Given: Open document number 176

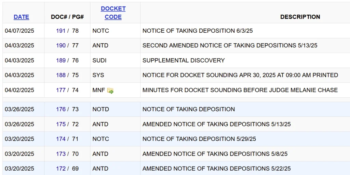Looking at the screenshot, I should pyautogui.click(x=60, y=109).
